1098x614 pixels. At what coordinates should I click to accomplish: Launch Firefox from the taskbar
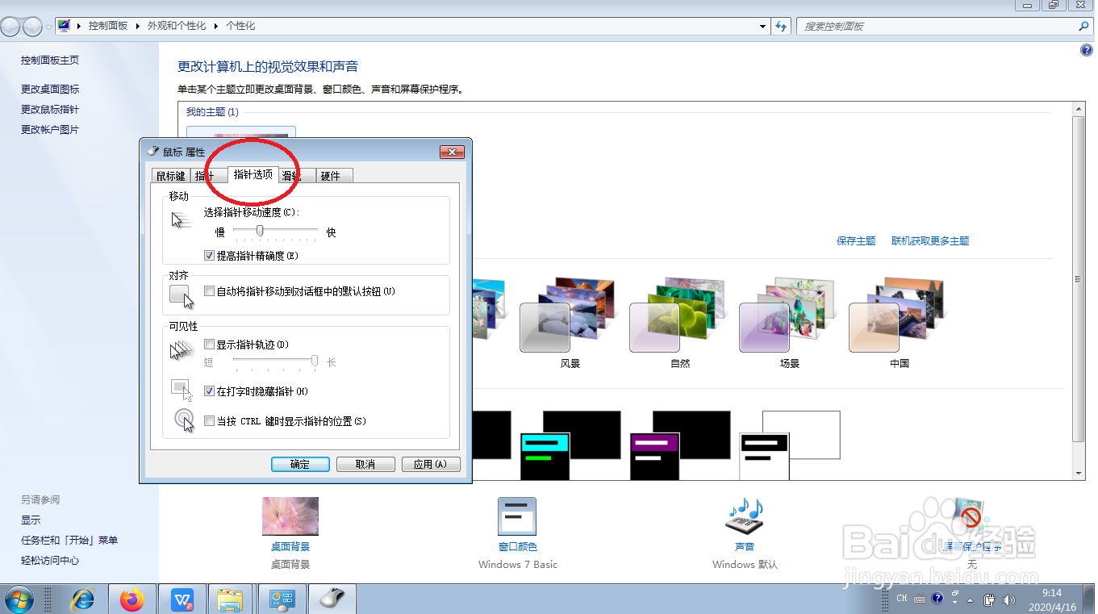(x=132, y=599)
